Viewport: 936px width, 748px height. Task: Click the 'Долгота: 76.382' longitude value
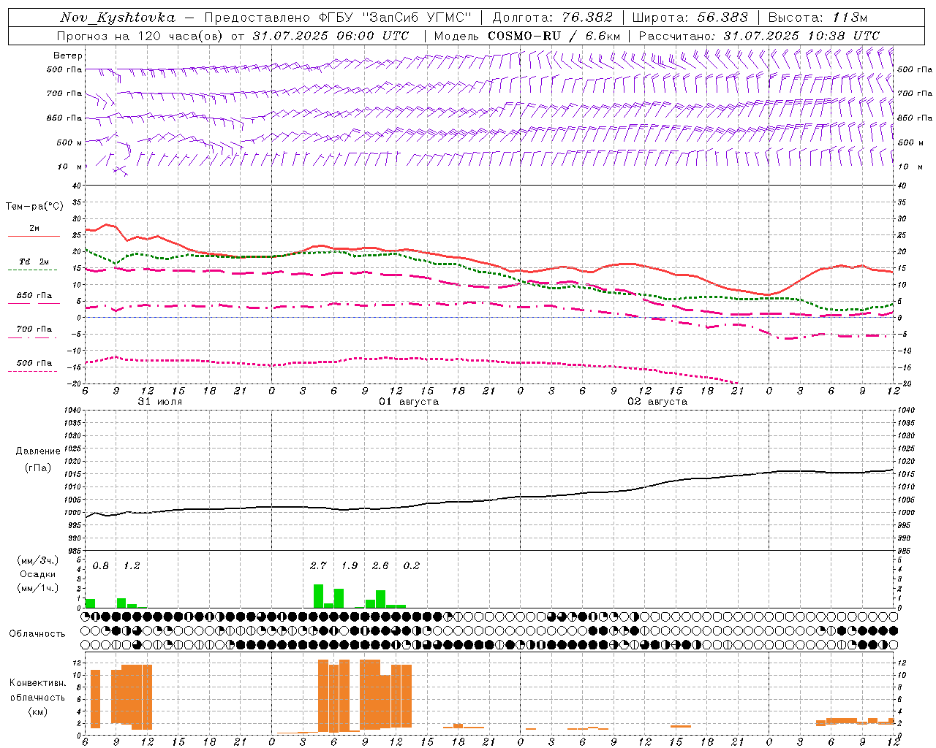pos(552,18)
